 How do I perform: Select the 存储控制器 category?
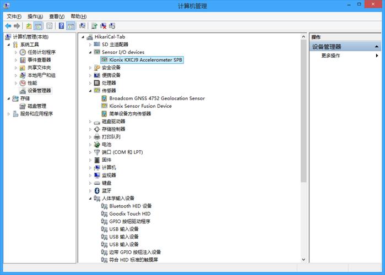pos(110,129)
